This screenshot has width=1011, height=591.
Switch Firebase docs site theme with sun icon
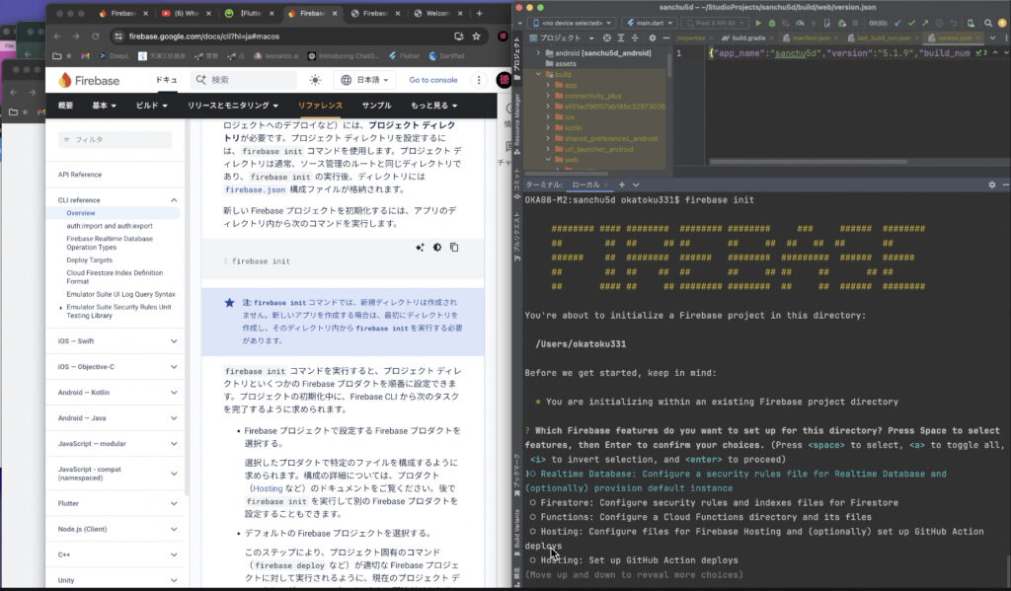tap(314, 80)
